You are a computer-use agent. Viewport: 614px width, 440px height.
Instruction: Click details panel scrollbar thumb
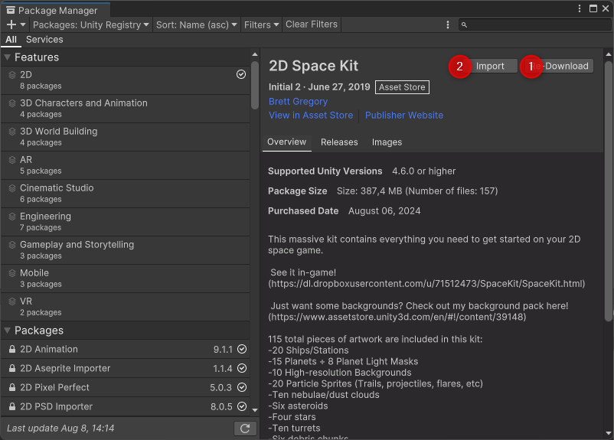[609, 191]
